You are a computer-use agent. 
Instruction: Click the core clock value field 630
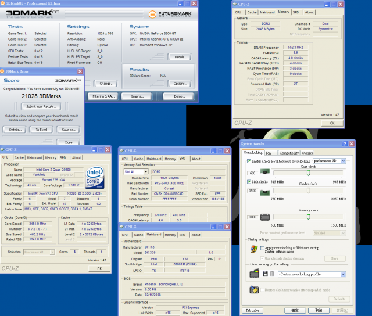252,173
